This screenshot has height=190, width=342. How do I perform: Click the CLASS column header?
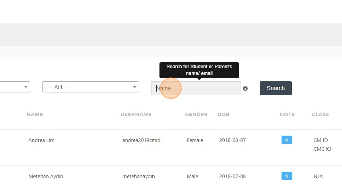click(x=320, y=115)
